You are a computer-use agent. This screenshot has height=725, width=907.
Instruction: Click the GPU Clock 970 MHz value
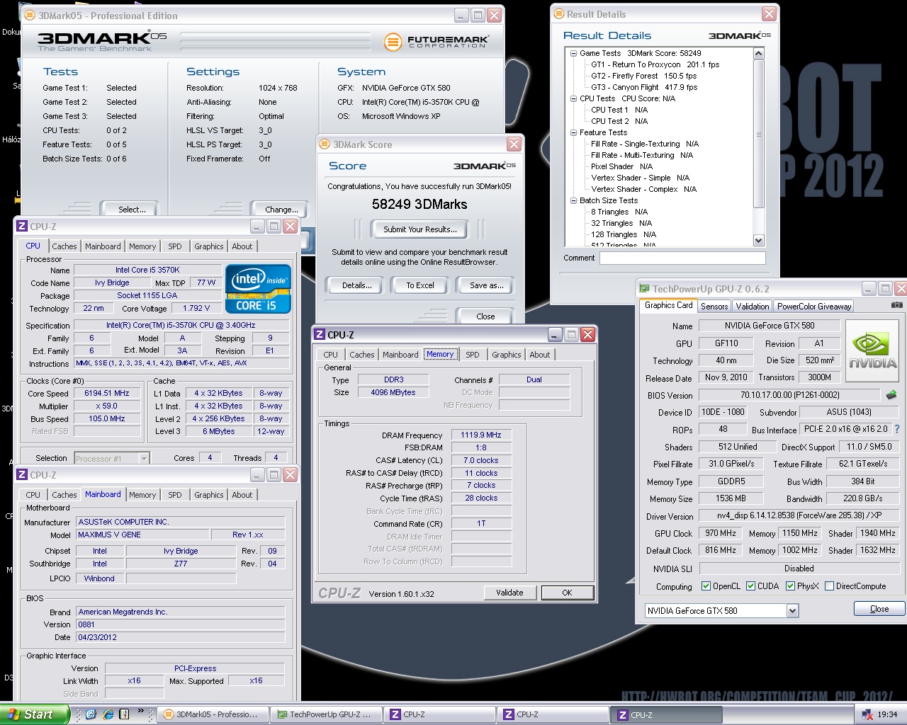(x=721, y=533)
